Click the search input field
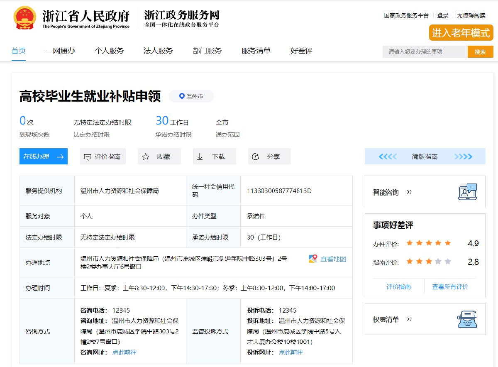 click(x=425, y=52)
